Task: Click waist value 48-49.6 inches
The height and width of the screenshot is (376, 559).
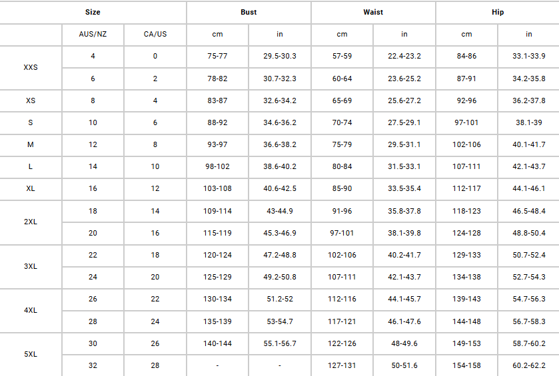Action: [404, 343]
